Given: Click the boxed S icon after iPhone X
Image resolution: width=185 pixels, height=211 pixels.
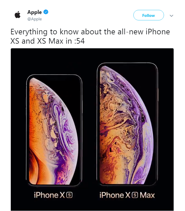Looking at the screenshot, I should (x=69, y=195).
